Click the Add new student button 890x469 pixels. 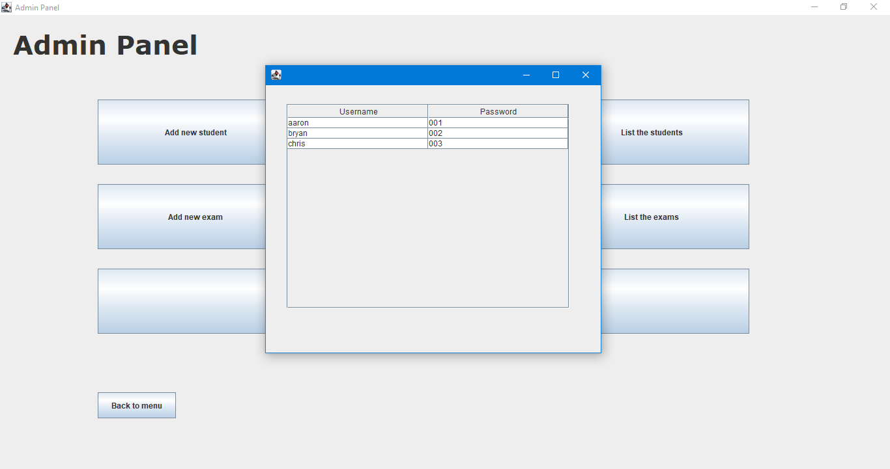(x=195, y=132)
